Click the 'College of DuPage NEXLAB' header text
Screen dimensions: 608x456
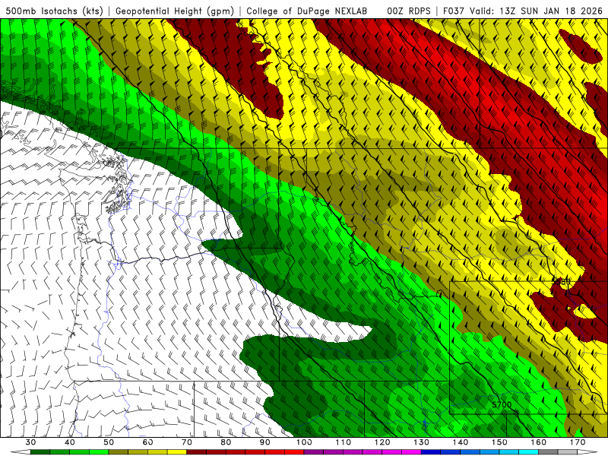pos(307,11)
